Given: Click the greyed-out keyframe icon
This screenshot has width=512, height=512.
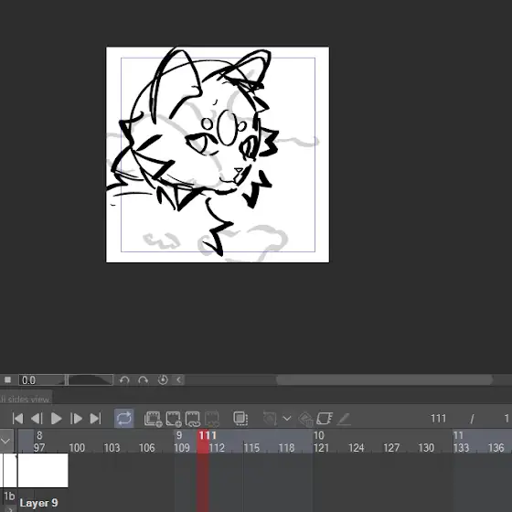Looking at the screenshot, I should point(270,419).
